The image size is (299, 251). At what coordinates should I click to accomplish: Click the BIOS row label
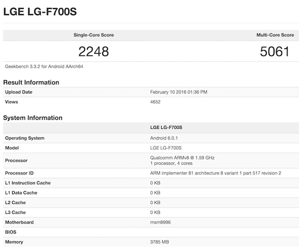pyautogui.click(x=11, y=232)
